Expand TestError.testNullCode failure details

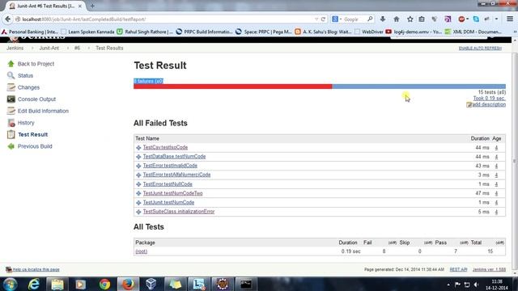(138, 184)
